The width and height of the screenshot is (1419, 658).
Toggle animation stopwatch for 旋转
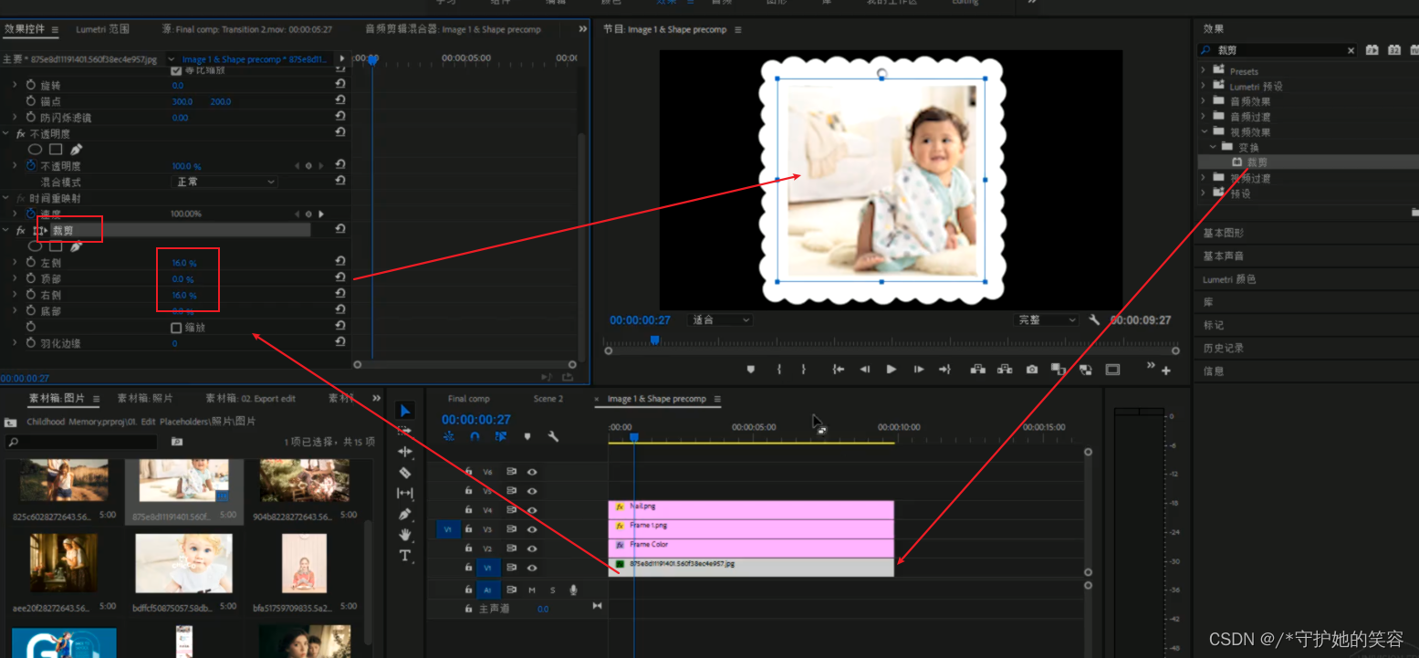click(x=30, y=85)
